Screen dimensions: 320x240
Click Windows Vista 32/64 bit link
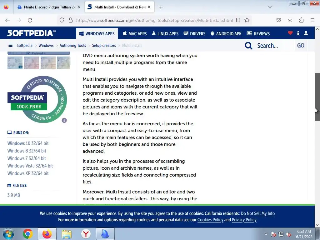(x=30, y=166)
